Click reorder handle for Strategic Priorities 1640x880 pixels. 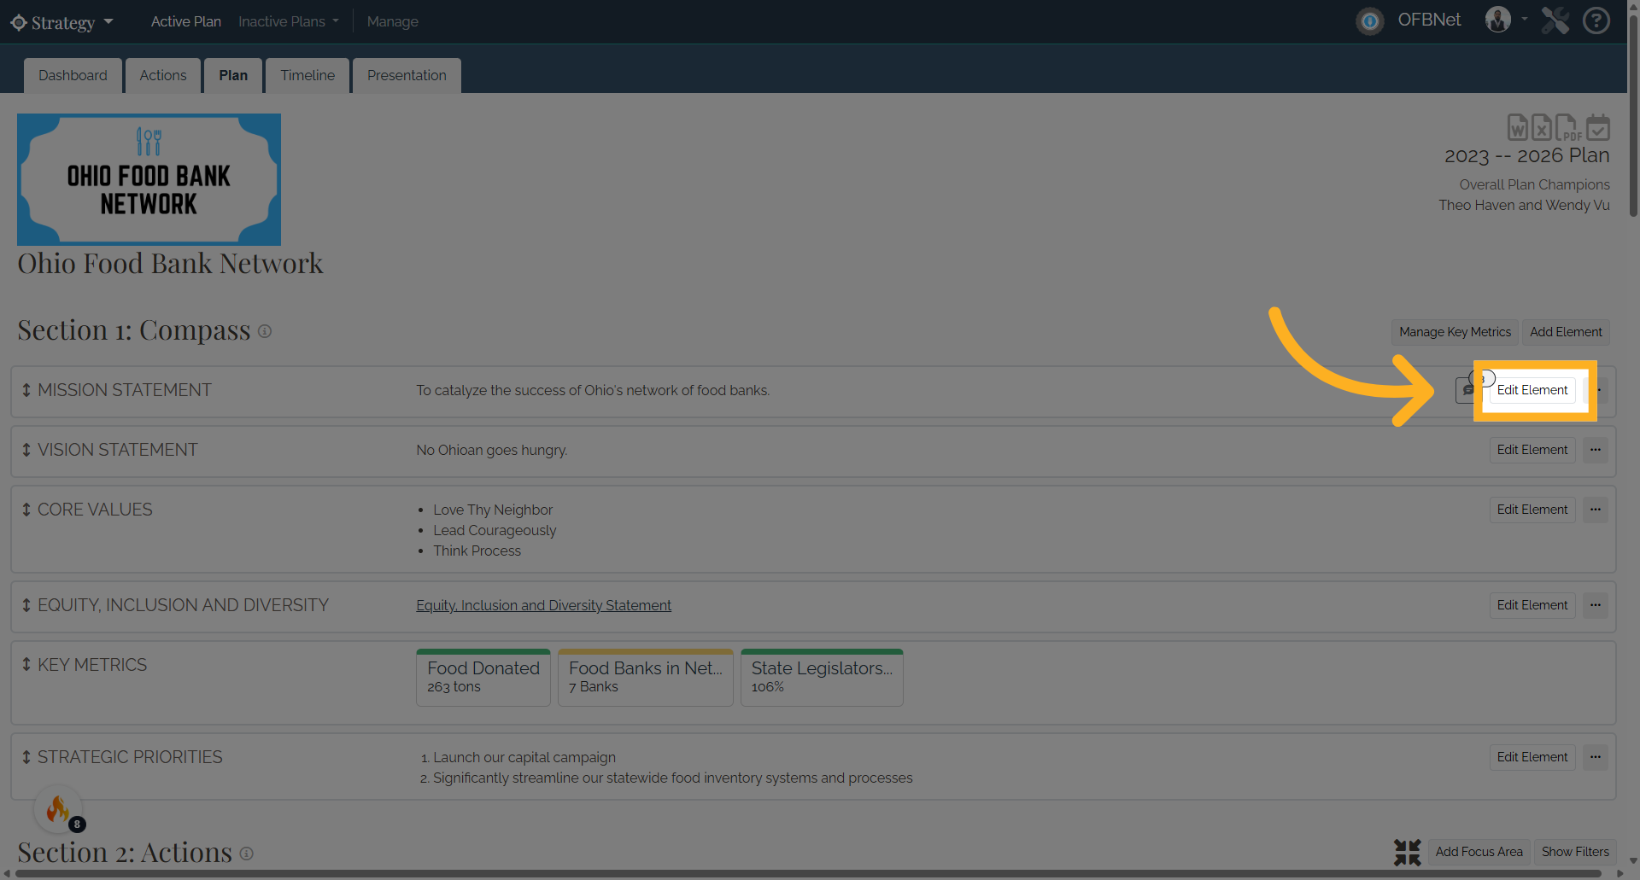pyautogui.click(x=26, y=757)
